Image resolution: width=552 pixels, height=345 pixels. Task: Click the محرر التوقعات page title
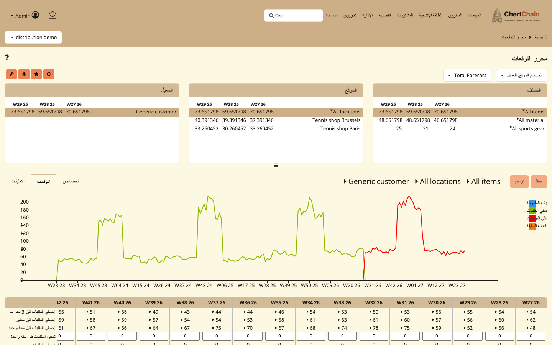coord(529,58)
